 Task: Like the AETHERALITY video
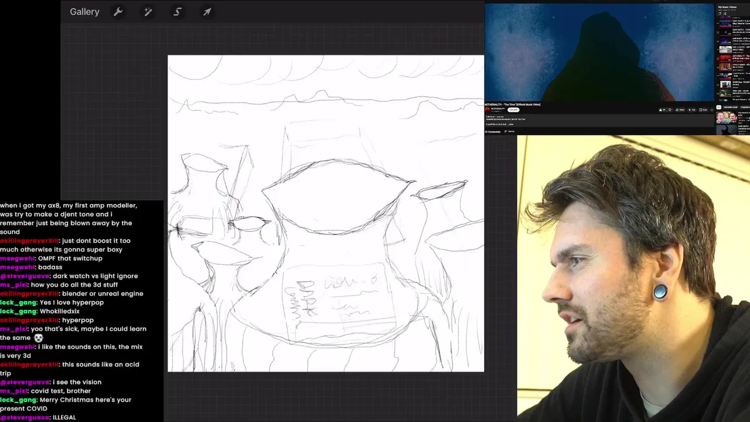point(662,110)
